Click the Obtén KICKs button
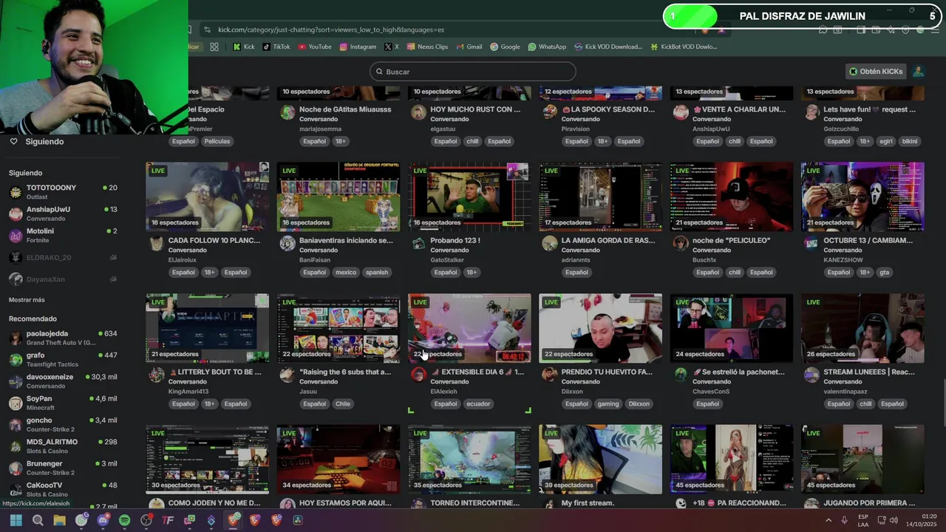The height and width of the screenshot is (532, 946). point(876,72)
